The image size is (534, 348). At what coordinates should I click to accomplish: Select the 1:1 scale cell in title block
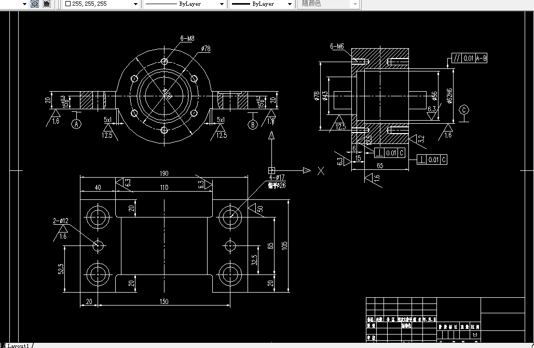(475, 335)
